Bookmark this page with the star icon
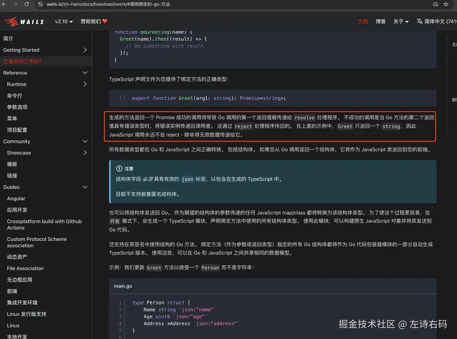457x339 pixels. coord(446,4)
